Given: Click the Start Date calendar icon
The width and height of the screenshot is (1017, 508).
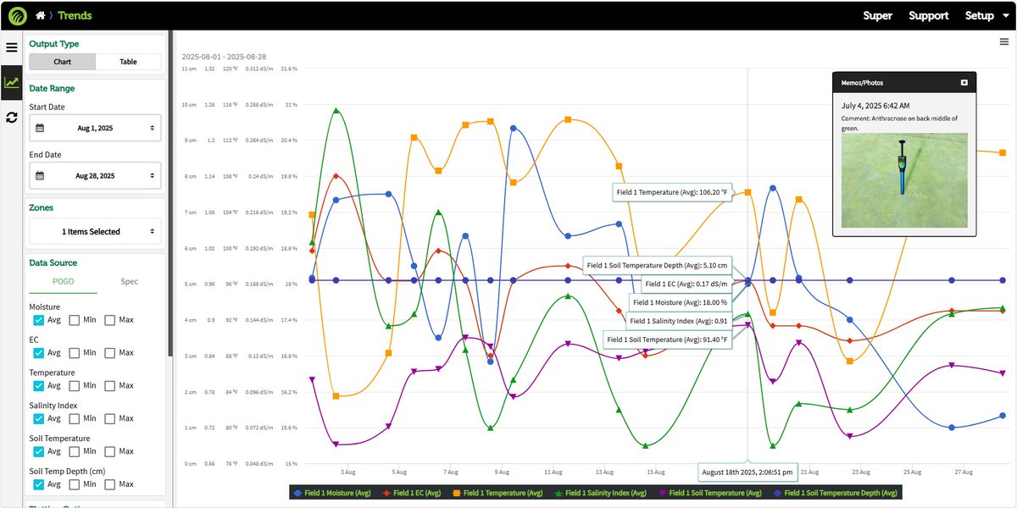Looking at the screenshot, I should click(41, 128).
